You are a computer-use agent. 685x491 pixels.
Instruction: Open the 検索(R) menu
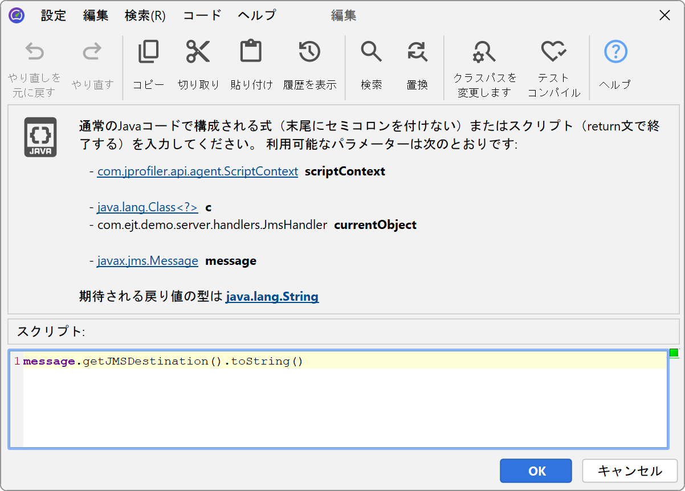145,15
